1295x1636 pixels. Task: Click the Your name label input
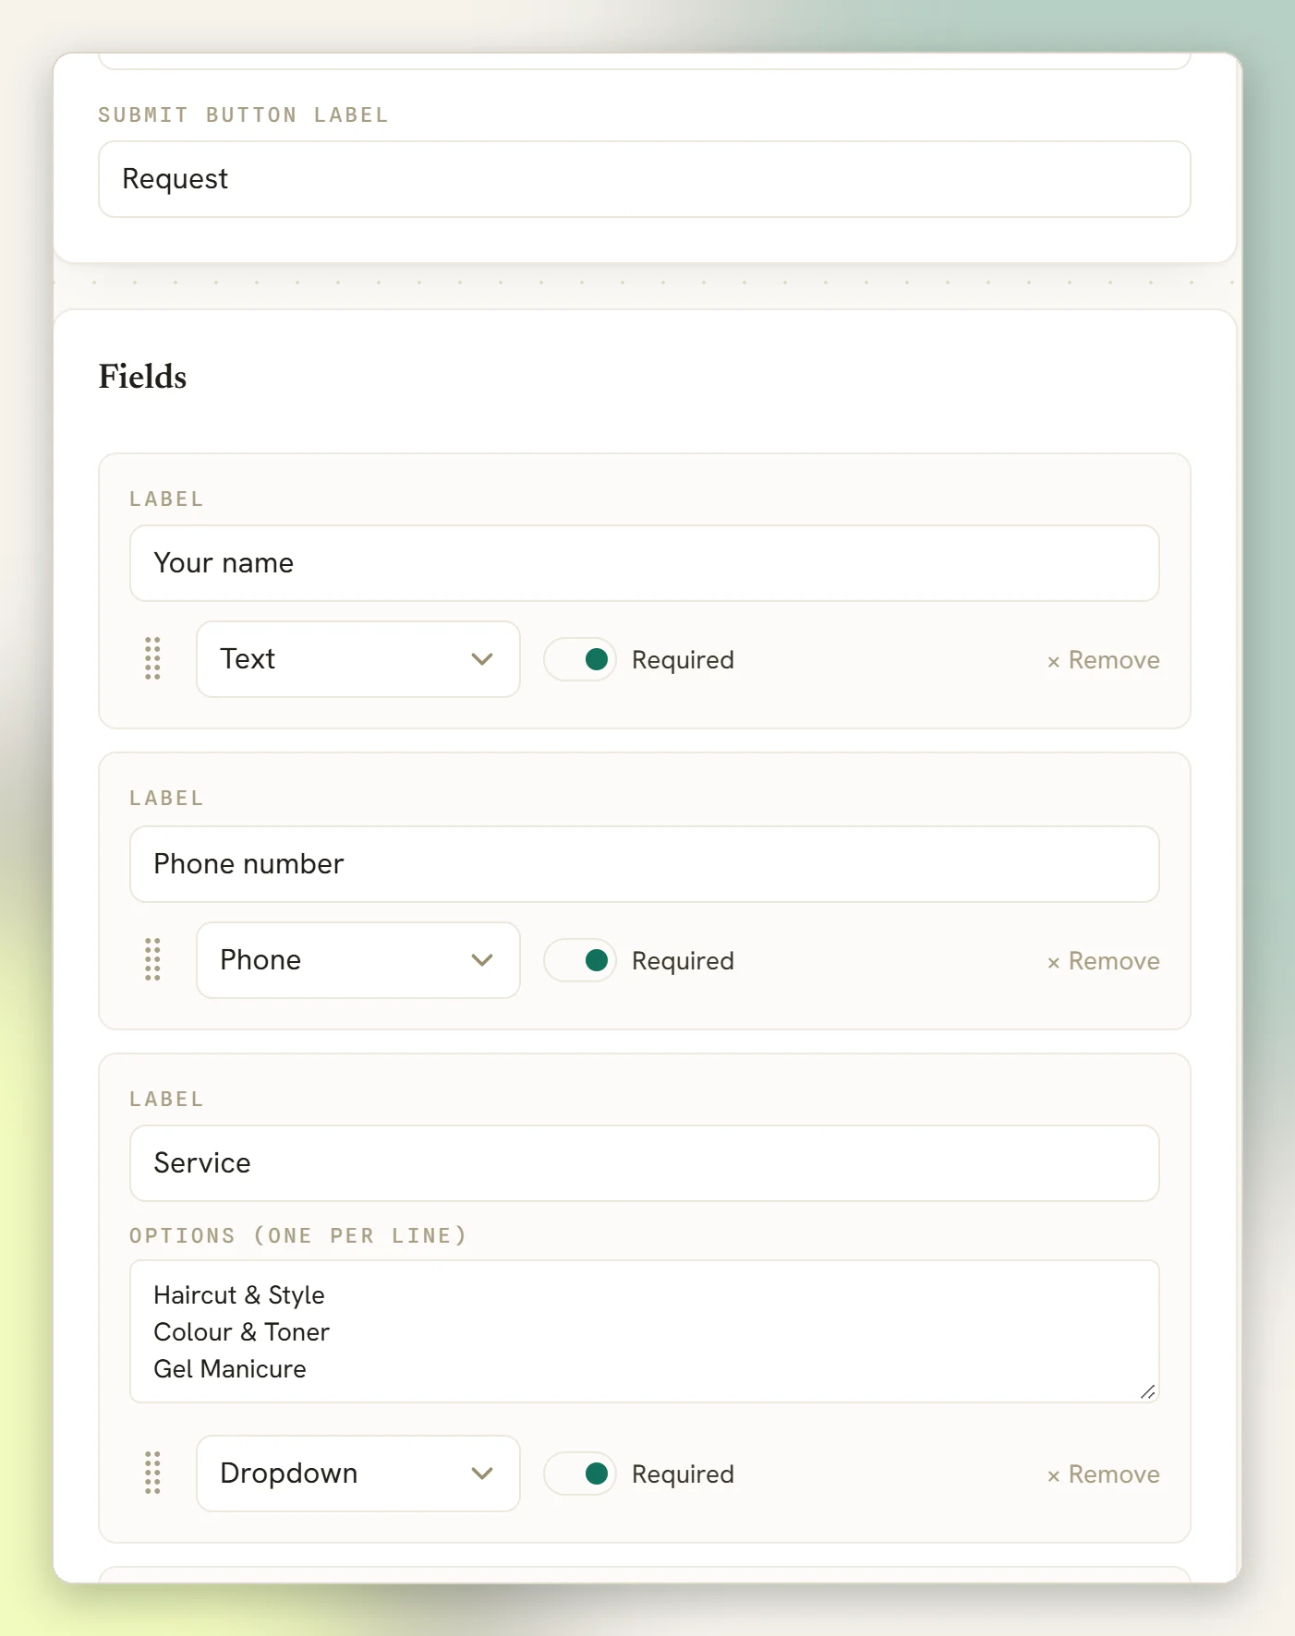645,563
